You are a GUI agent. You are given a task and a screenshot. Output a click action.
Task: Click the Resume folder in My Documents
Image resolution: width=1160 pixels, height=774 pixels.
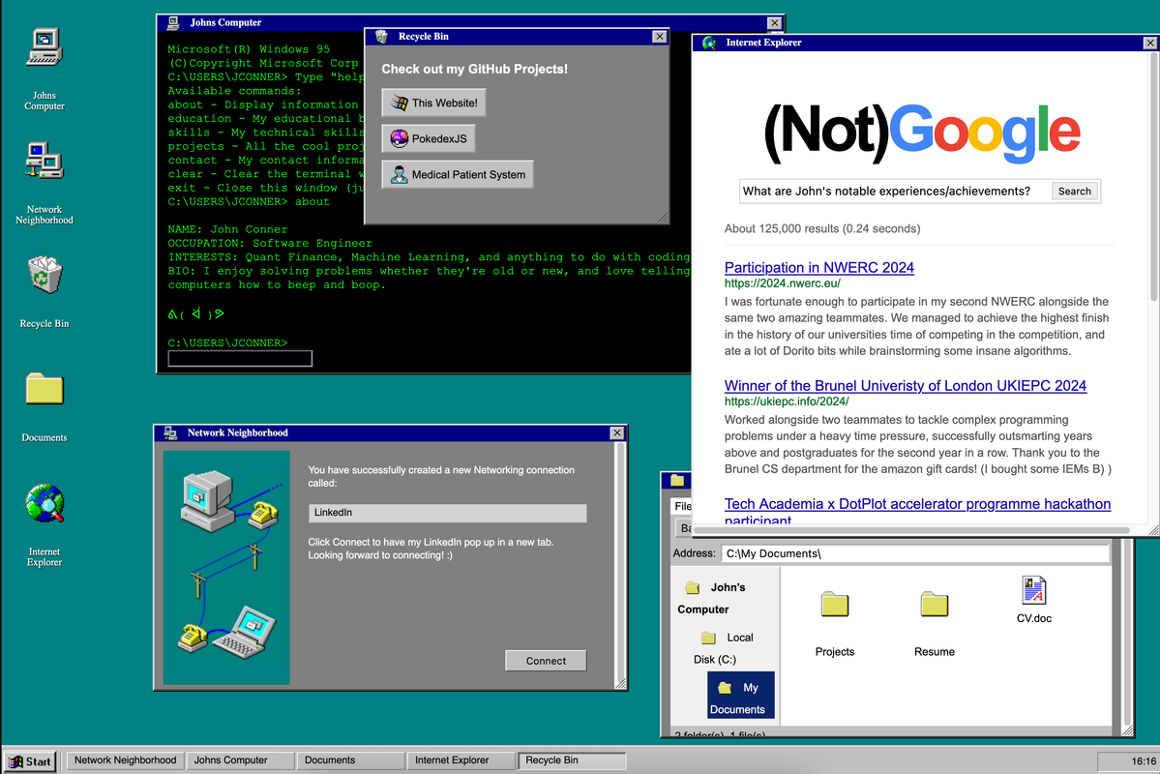coord(935,624)
